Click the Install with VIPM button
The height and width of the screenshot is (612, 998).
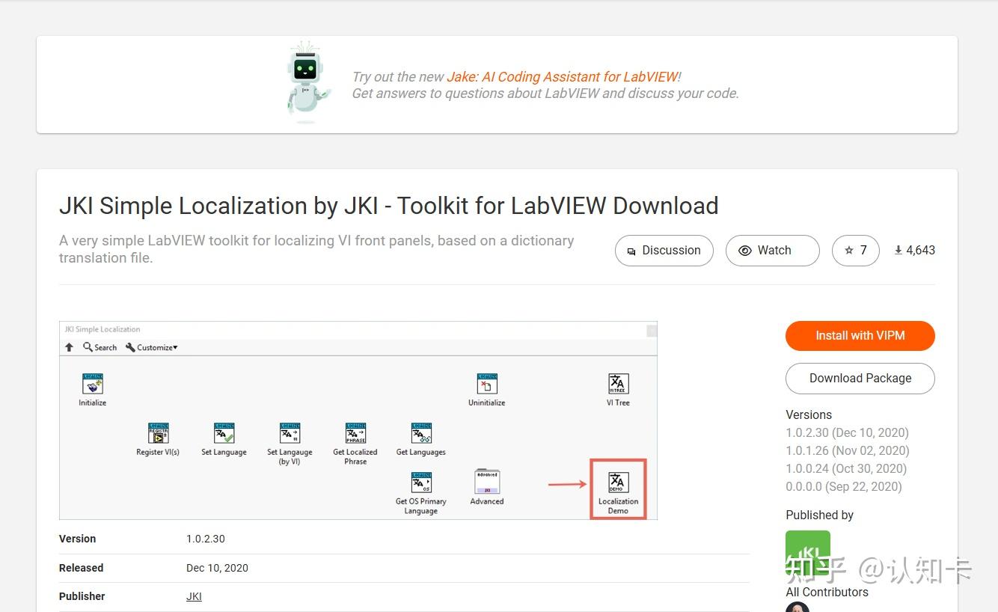point(860,336)
